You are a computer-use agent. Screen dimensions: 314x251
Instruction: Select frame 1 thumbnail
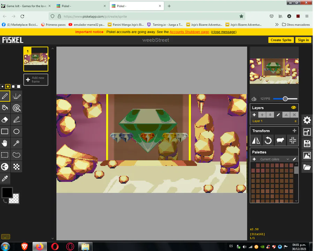coord(36,59)
